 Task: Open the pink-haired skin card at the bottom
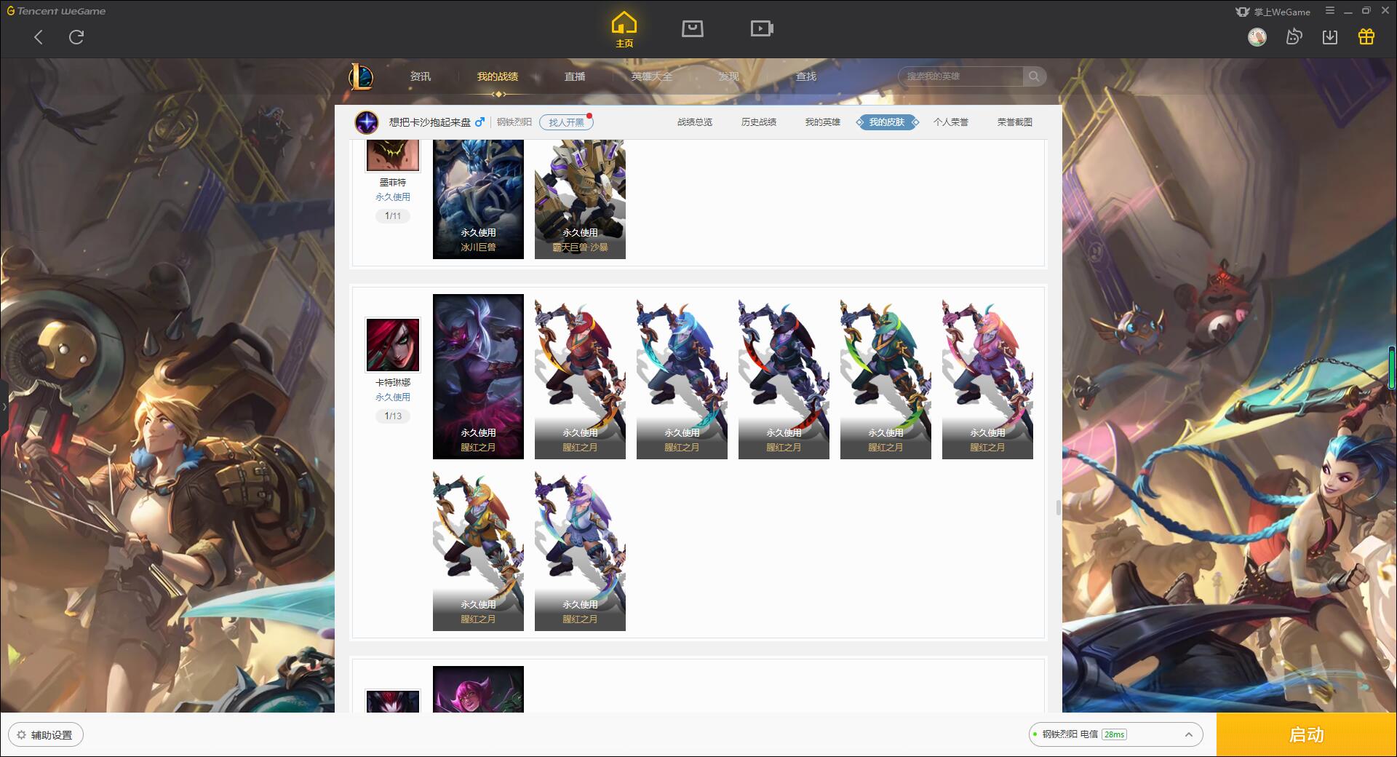[478, 689]
